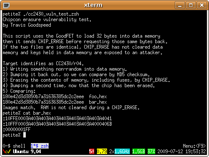Click 'Images match.' result line
This screenshot has width=209, height=157.
(x=71, y=107)
